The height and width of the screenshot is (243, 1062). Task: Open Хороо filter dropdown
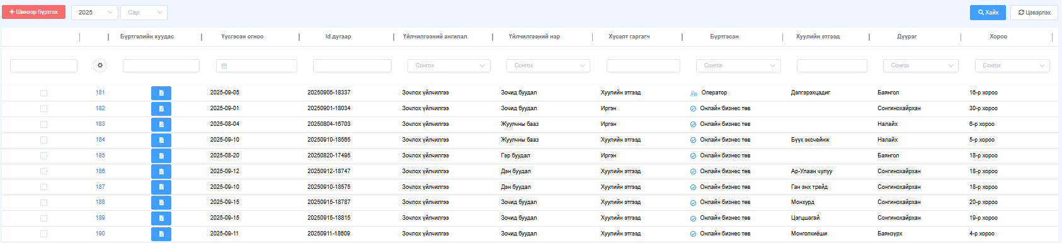coord(1012,65)
